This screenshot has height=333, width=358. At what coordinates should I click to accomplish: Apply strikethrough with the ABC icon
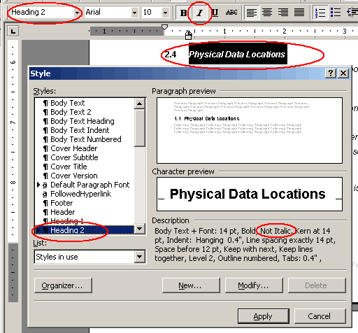point(231,13)
